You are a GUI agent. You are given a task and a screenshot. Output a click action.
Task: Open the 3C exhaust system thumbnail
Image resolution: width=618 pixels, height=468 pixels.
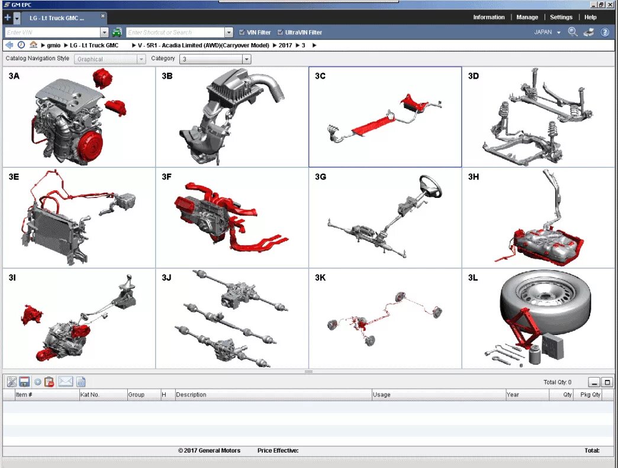(385, 117)
